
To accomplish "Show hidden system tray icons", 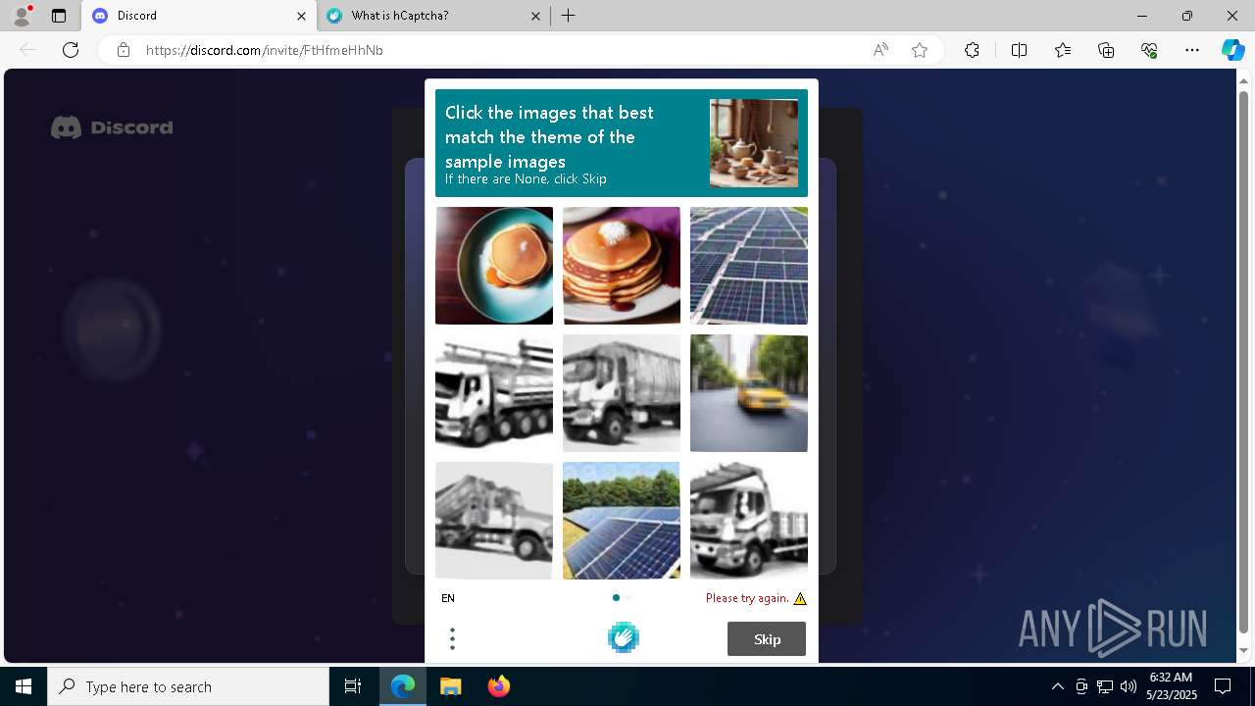I will 1057,686.
